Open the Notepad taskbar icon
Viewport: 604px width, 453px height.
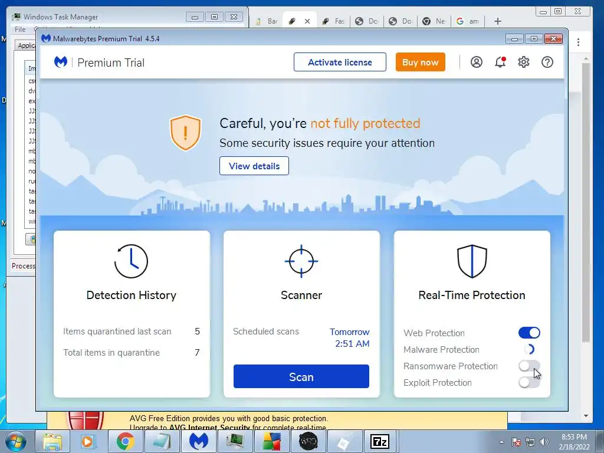[162, 441]
